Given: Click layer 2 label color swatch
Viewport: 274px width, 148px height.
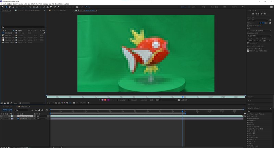Looking at the screenshot, I should [12, 119].
